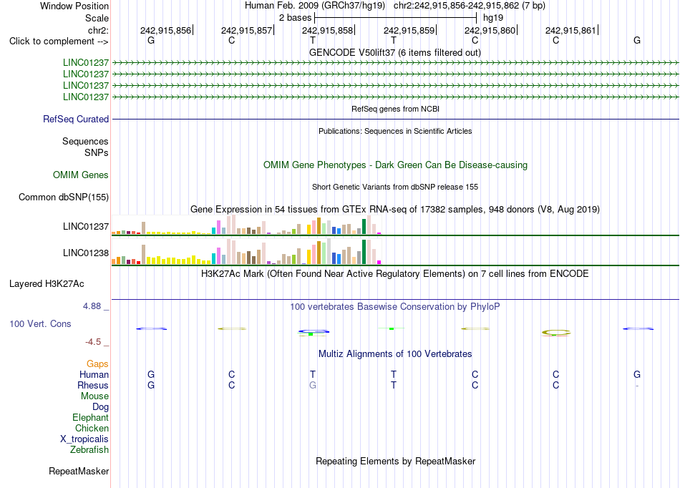Select the Zebrafish alignment row label
Image resolution: width=680 pixels, height=488 pixels.
(89, 450)
